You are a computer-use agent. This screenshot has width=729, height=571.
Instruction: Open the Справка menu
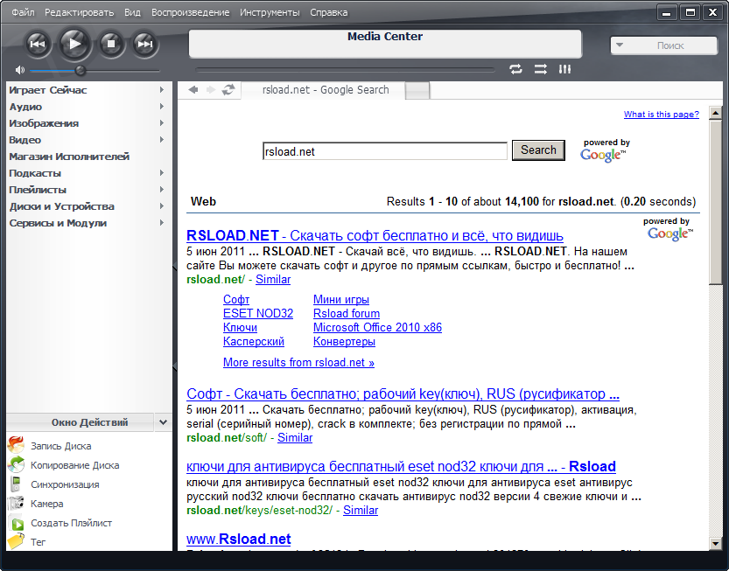point(329,12)
